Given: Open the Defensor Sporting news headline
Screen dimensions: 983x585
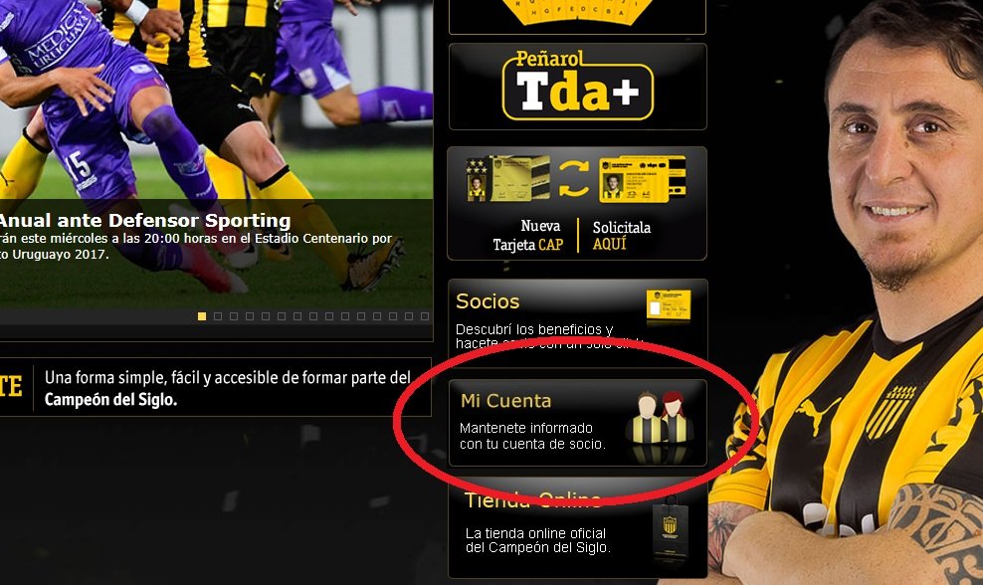Looking at the screenshot, I should [145, 221].
